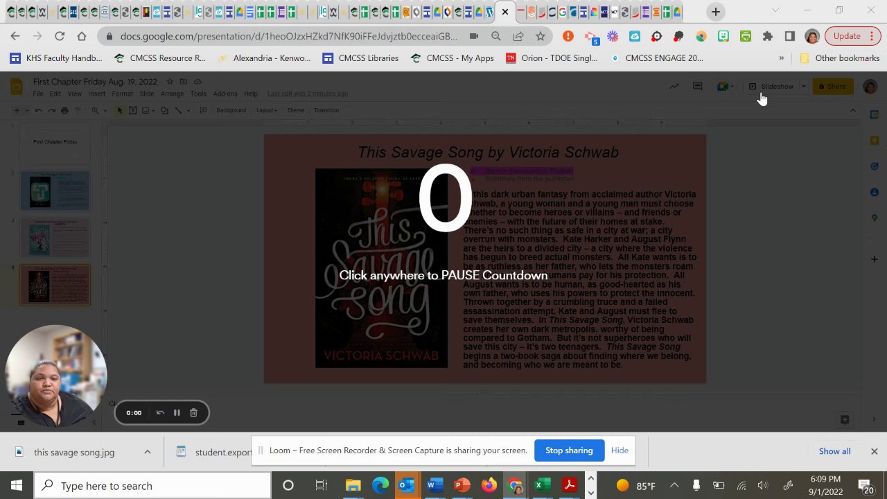Click the Background toolbar button
887x499 pixels.
coord(231,110)
